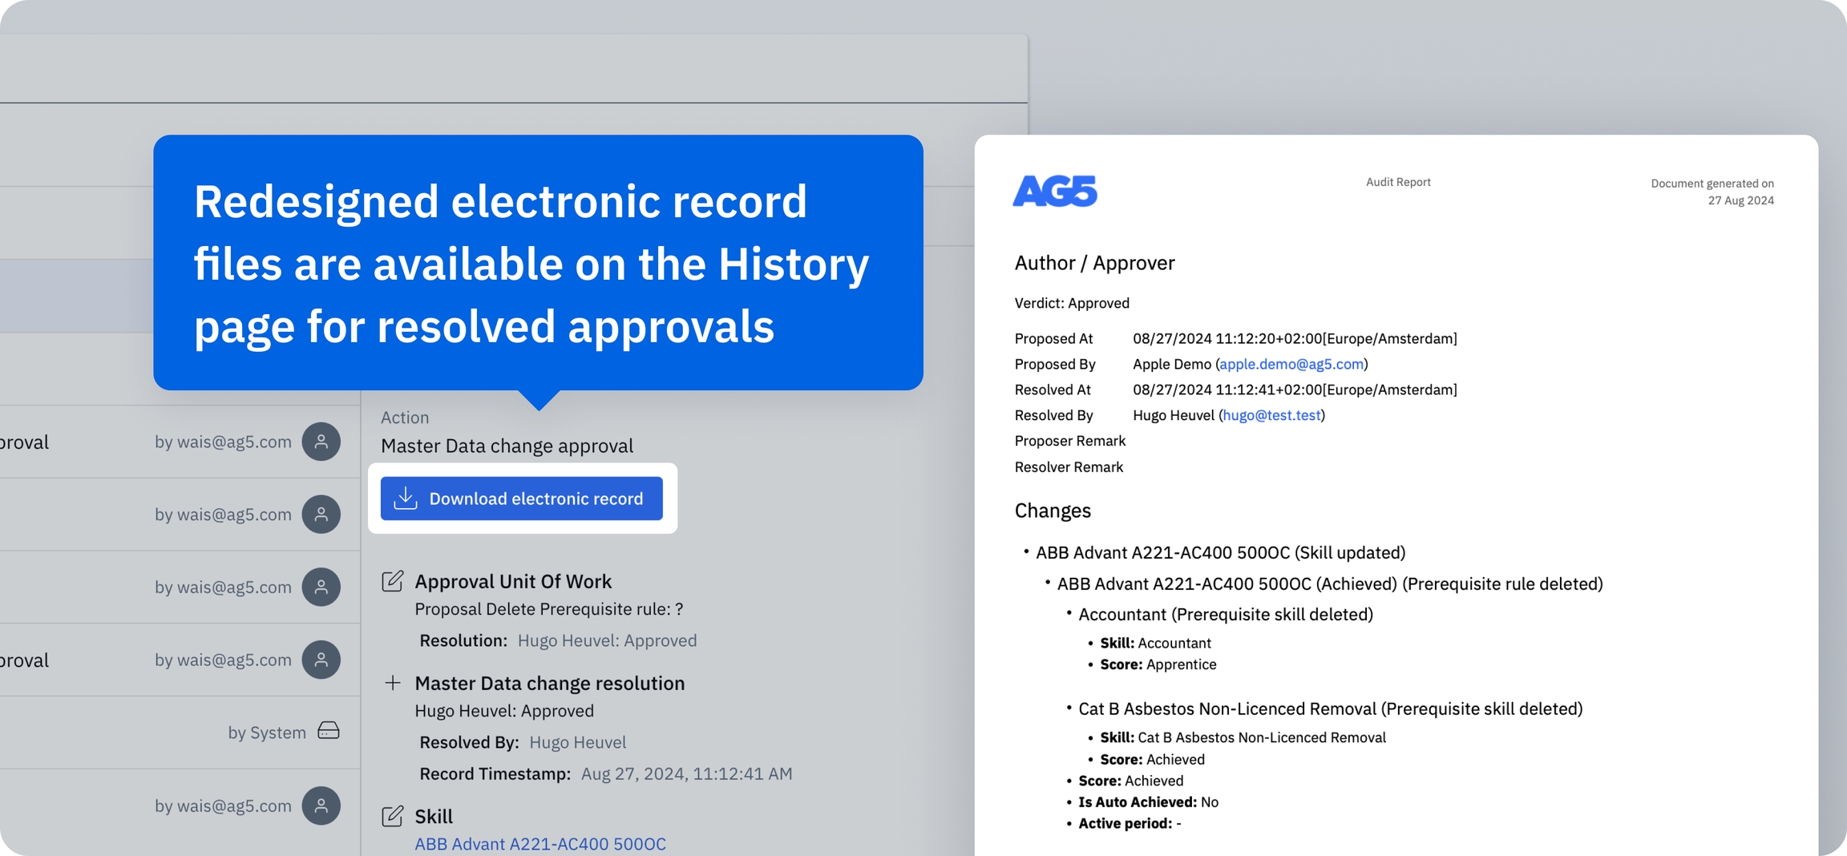Click the user avatar in the topmost history row
This screenshot has width=1847, height=856.
click(321, 442)
